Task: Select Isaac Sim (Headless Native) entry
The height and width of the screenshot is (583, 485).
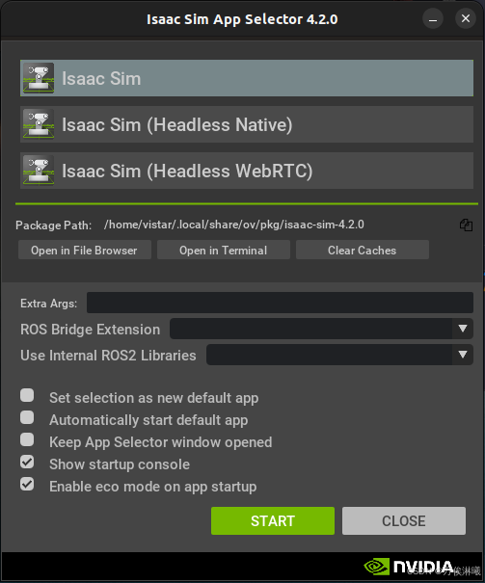Action: [x=247, y=124]
